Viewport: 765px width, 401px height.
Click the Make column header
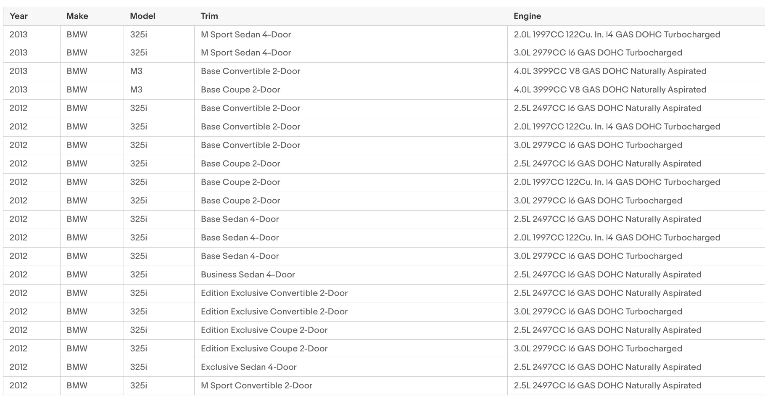pos(92,16)
